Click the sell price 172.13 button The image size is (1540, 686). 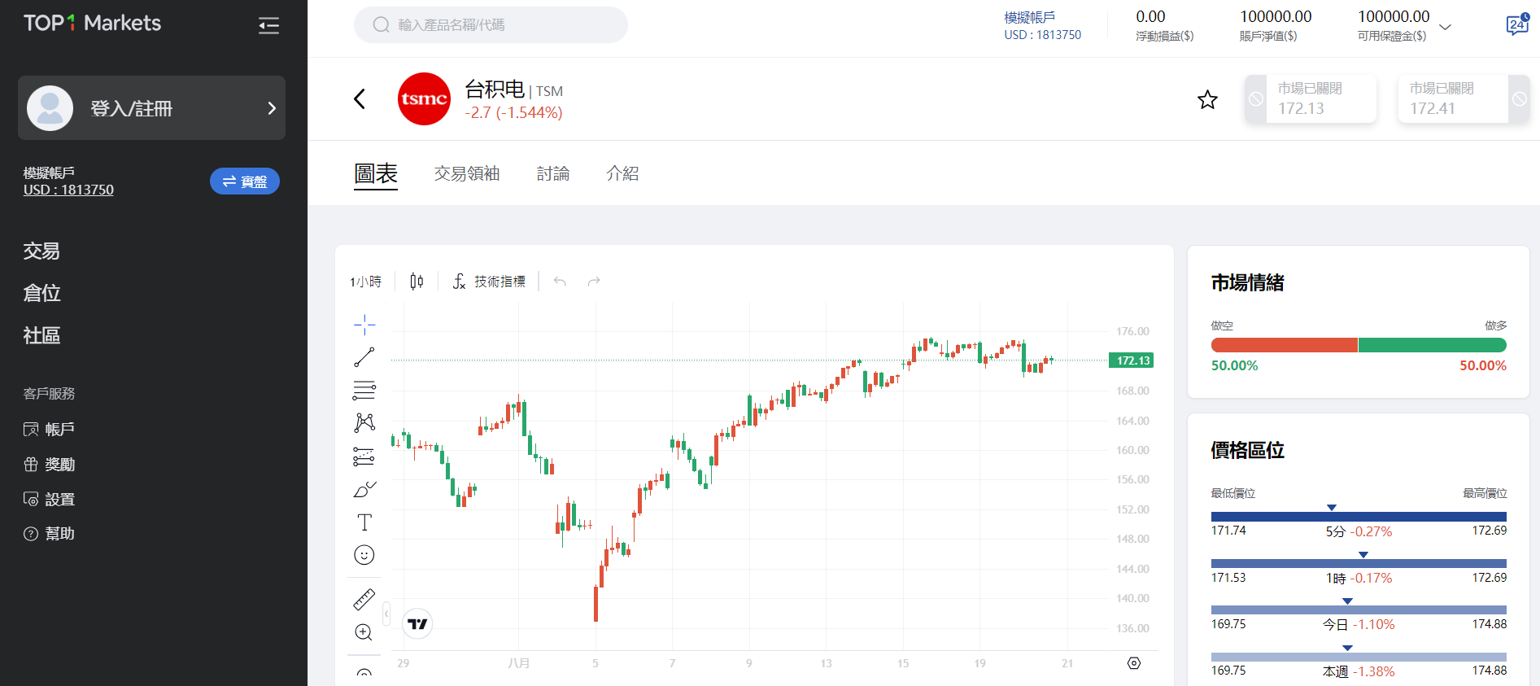click(x=1311, y=98)
